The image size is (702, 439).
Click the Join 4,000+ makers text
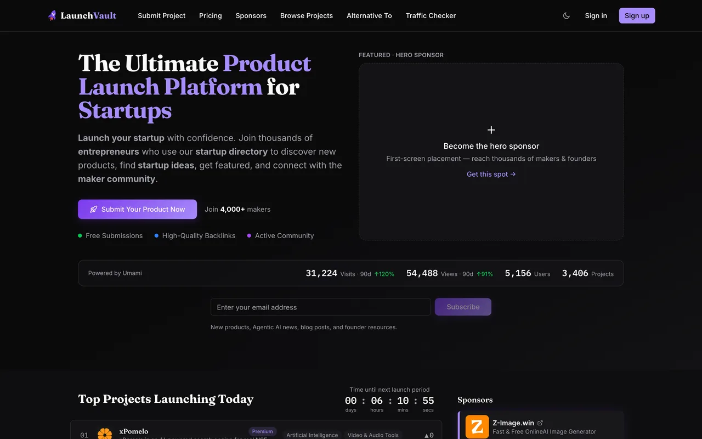coord(237,209)
